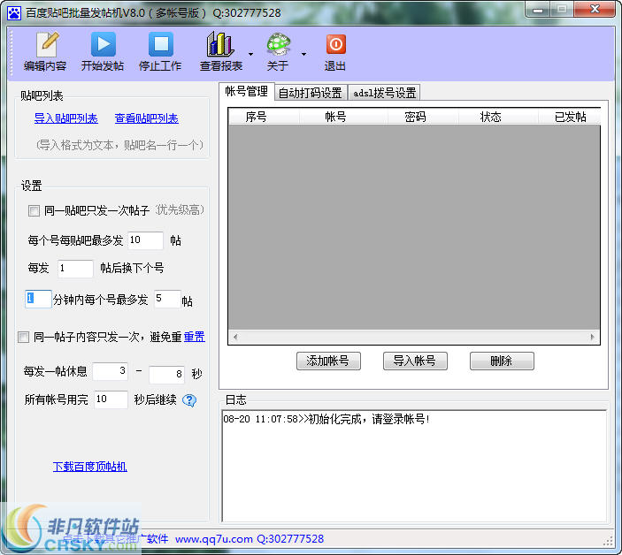
Task: Click rest minimum seconds field showing 3
Action: click(111, 371)
